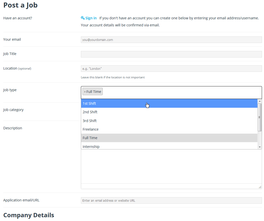Click the 'Your email' label
The image size is (264, 221).
12,39
